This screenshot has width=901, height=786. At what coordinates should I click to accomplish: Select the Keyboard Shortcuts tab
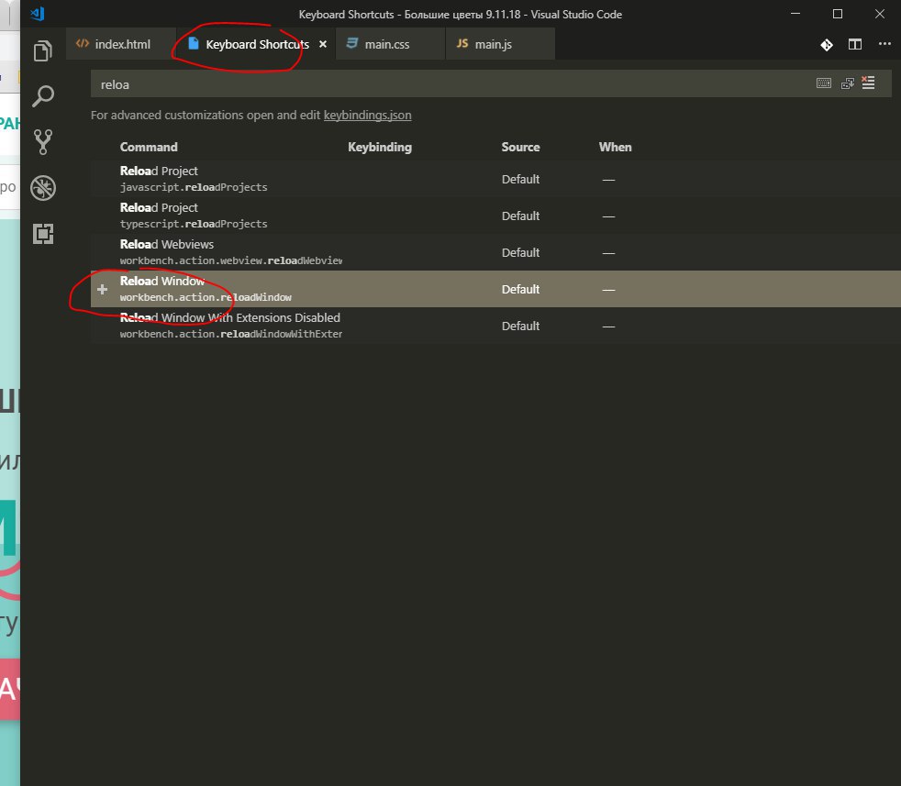pyautogui.click(x=256, y=44)
